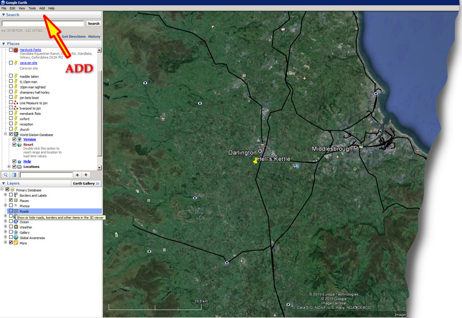This screenshot has width=462, height=318.
Task: Enable the Roads layer checkbox
Action: (x=11, y=211)
